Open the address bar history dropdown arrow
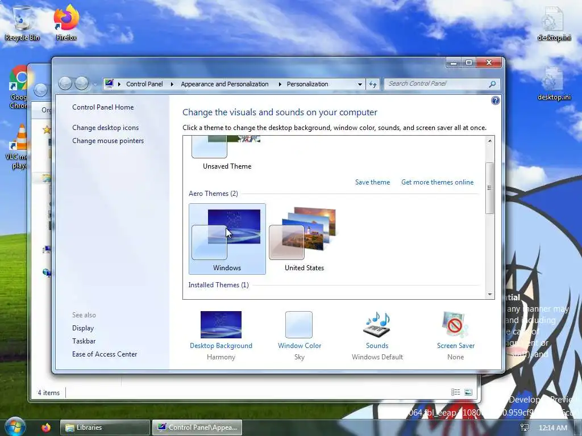 [x=360, y=84]
